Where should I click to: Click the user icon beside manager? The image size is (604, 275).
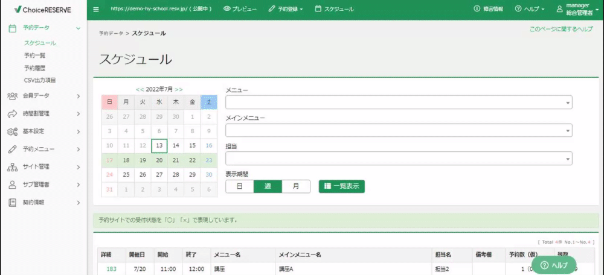[560, 9]
